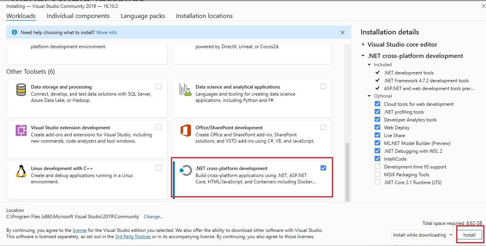Click the Office/SharePoint development logo icon

click(185, 130)
